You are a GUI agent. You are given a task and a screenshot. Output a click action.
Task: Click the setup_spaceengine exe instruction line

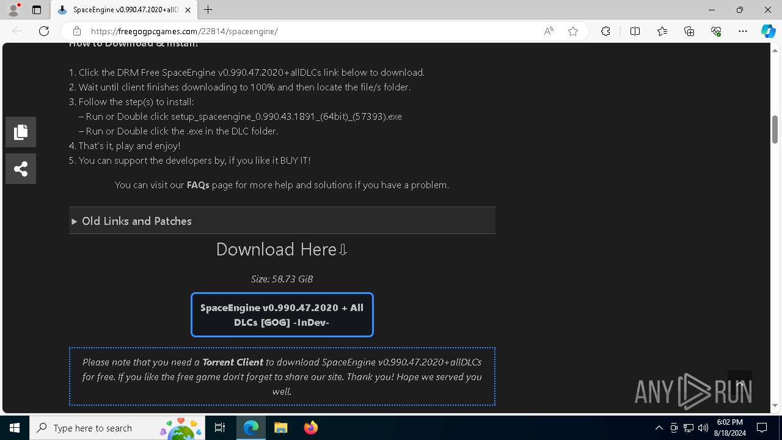pos(240,116)
